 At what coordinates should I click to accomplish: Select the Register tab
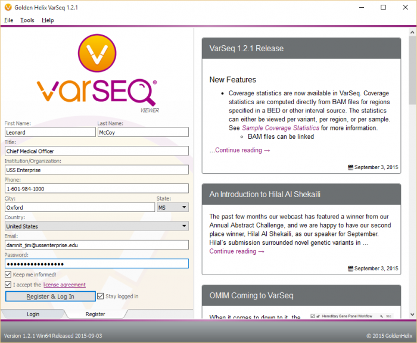coord(95,314)
